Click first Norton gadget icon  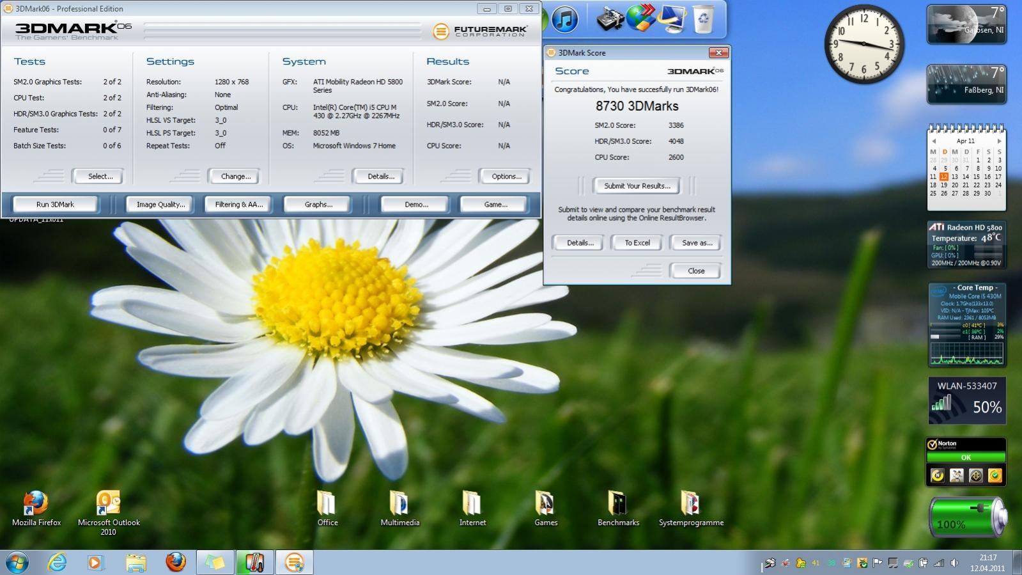coord(937,475)
